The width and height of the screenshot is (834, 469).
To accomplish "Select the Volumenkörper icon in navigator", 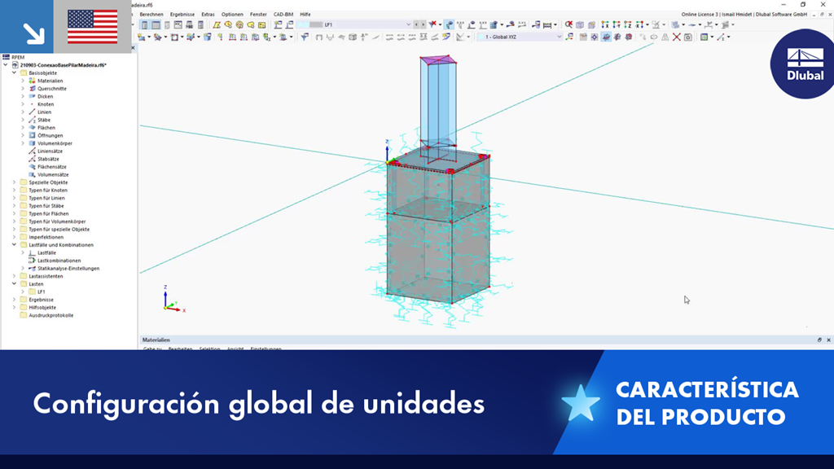I will click(32, 143).
